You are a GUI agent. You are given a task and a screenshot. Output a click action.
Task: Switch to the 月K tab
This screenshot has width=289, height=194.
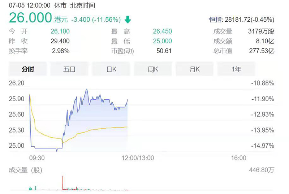(x=195, y=69)
